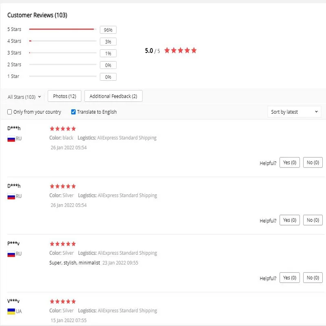Image resolution: width=326 pixels, height=326 pixels.
Task: Switch to the Photos (12) tab
Action: [x=64, y=96]
